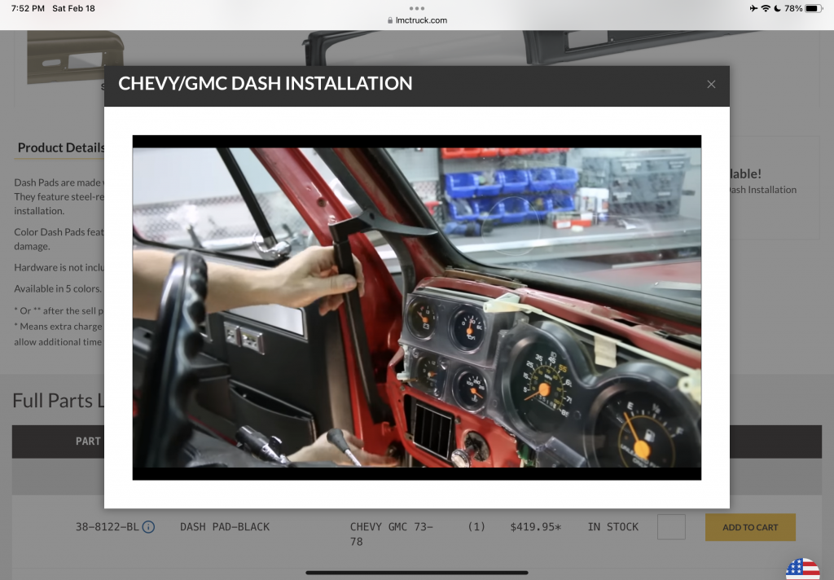Click the quantity box for Dash Pad-Black
834x580 pixels.
[671, 527]
